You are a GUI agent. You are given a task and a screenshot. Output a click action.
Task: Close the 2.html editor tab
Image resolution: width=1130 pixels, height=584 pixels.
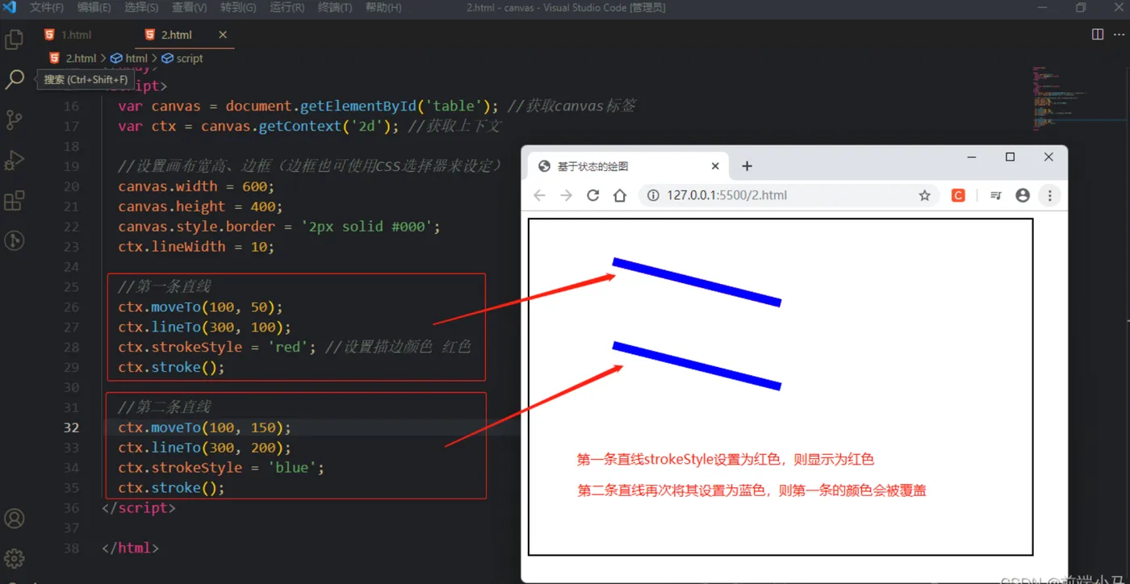(223, 35)
